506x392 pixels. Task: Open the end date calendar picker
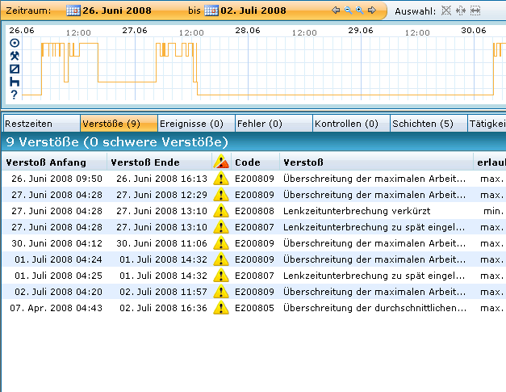pos(211,11)
